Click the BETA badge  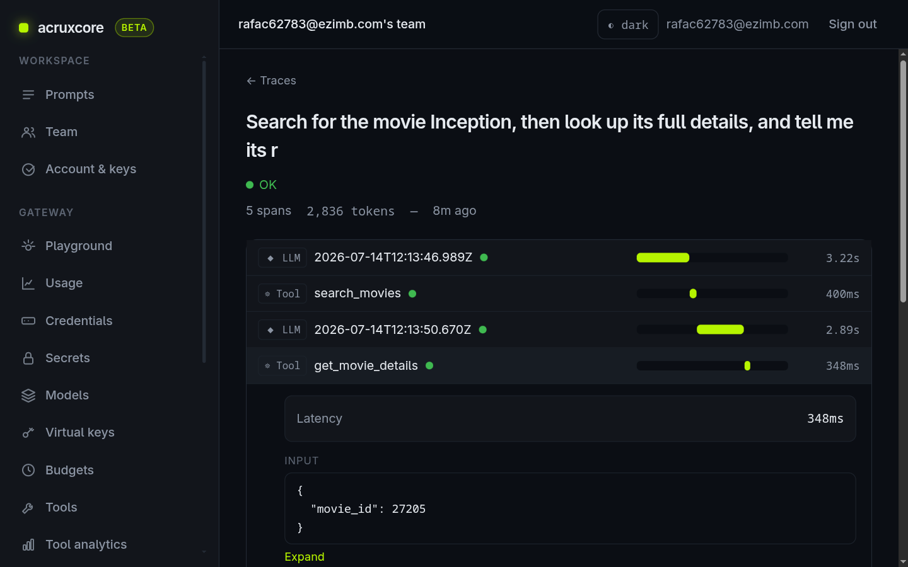(x=134, y=28)
